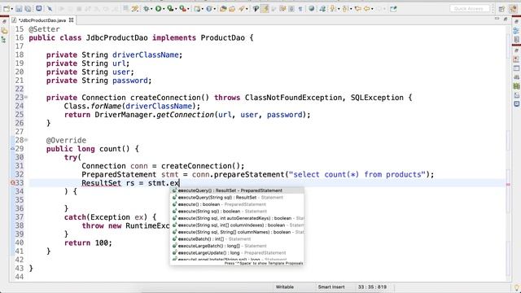Click the Back navigation arrow
The height and width of the screenshot is (293, 521).
(x=367, y=9)
